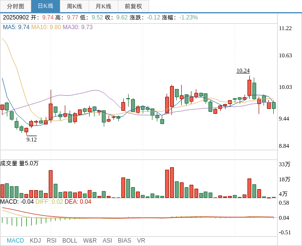Click the 9.12 low price label
Viewport: 302px width, 246px height.
click(x=32, y=139)
